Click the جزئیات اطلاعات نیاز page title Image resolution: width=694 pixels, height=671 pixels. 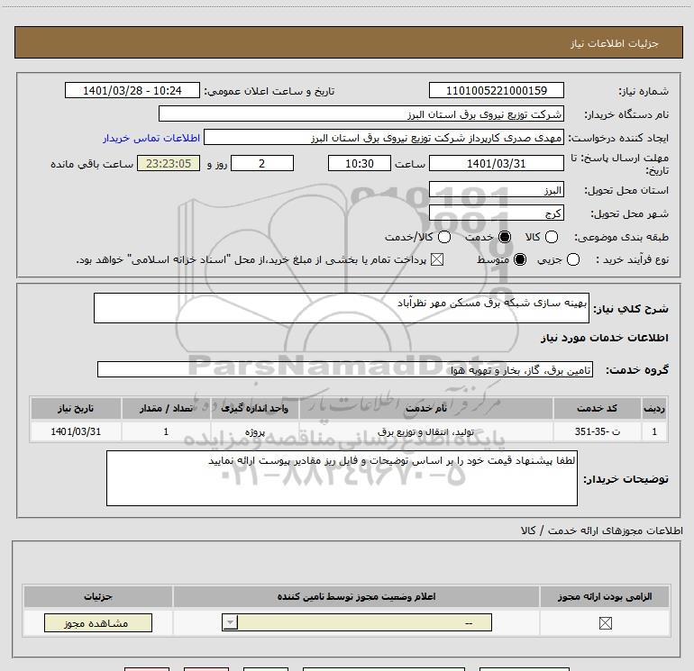614,43
